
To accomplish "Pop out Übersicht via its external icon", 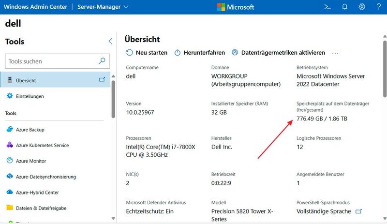I will coord(102,79).
